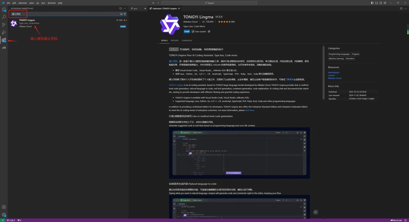Open the Education category
The image size is (409, 222).
pos(350,58)
